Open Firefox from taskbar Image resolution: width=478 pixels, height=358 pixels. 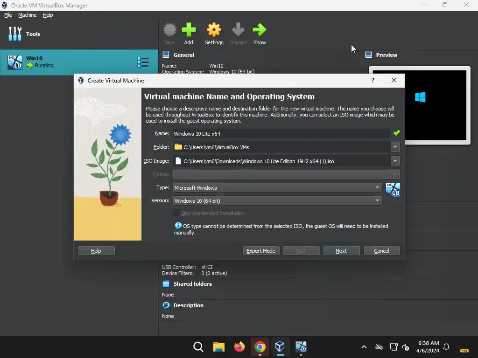pyautogui.click(x=239, y=347)
